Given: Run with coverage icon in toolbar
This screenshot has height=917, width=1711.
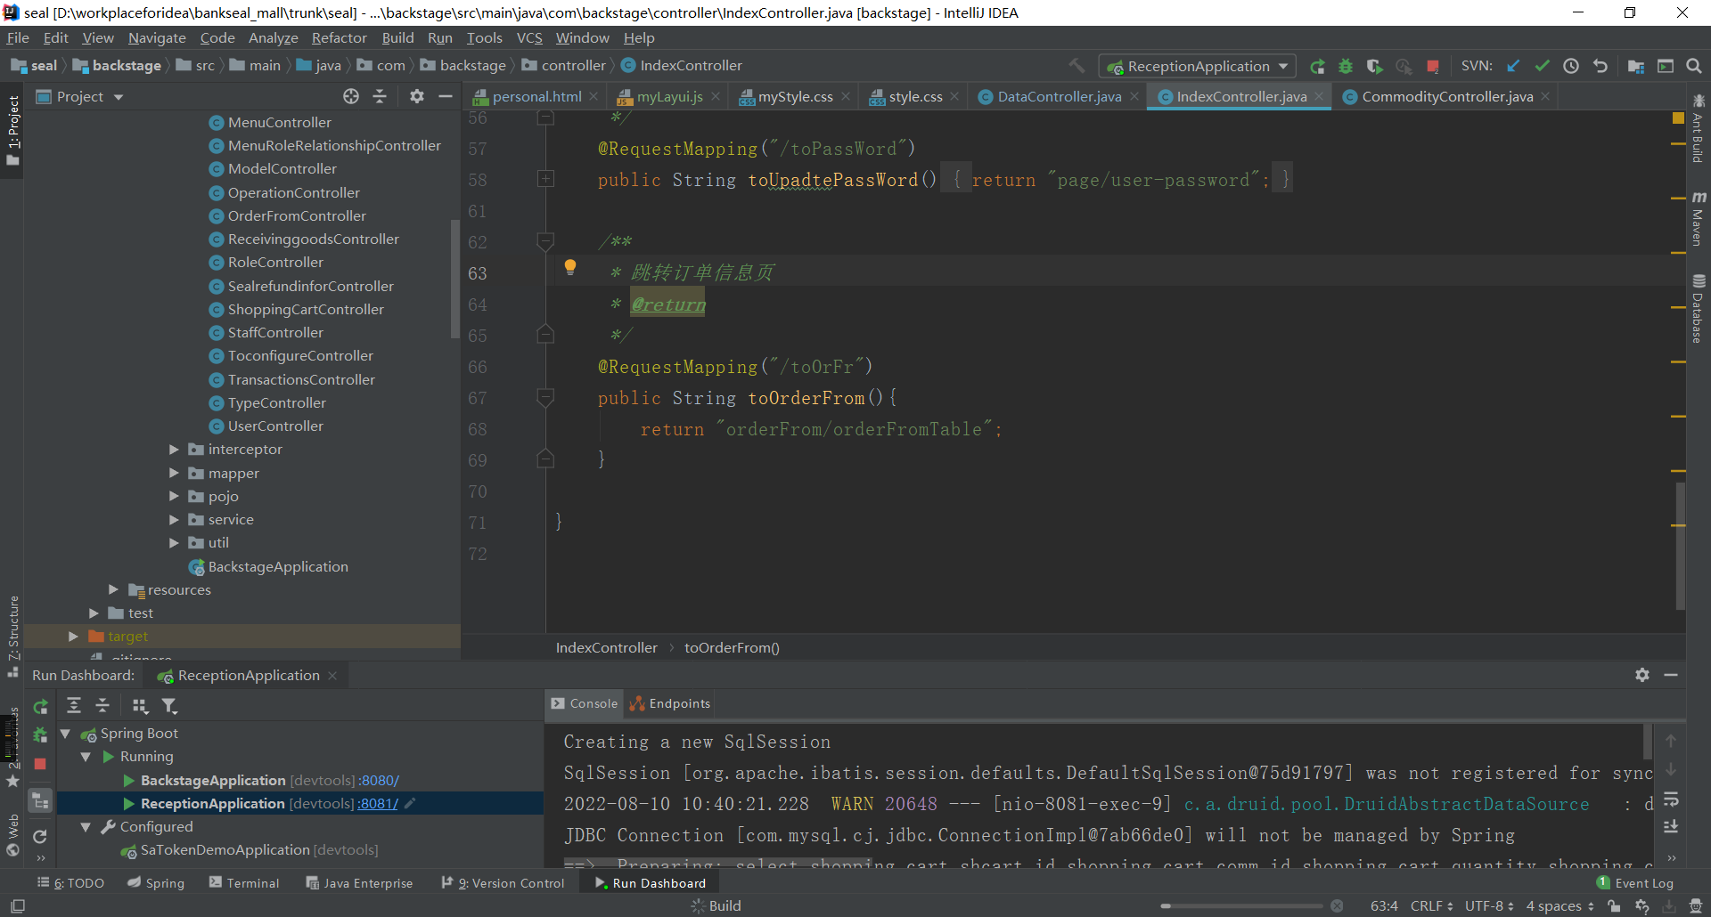Looking at the screenshot, I should [x=1374, y=66].
